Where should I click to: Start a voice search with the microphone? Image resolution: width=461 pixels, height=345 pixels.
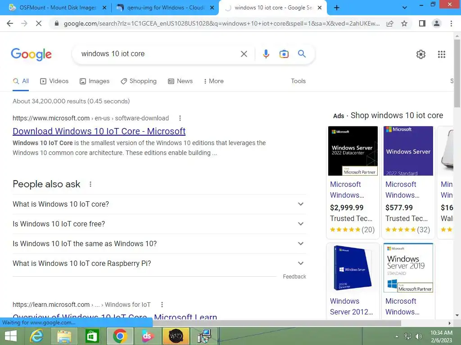[266, 54]
